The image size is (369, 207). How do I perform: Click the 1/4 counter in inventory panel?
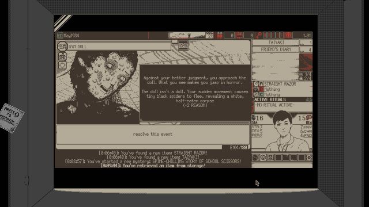(x=306, y=74)
